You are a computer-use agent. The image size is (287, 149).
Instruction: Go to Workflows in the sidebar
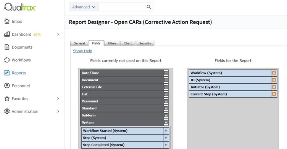point(18,60)
